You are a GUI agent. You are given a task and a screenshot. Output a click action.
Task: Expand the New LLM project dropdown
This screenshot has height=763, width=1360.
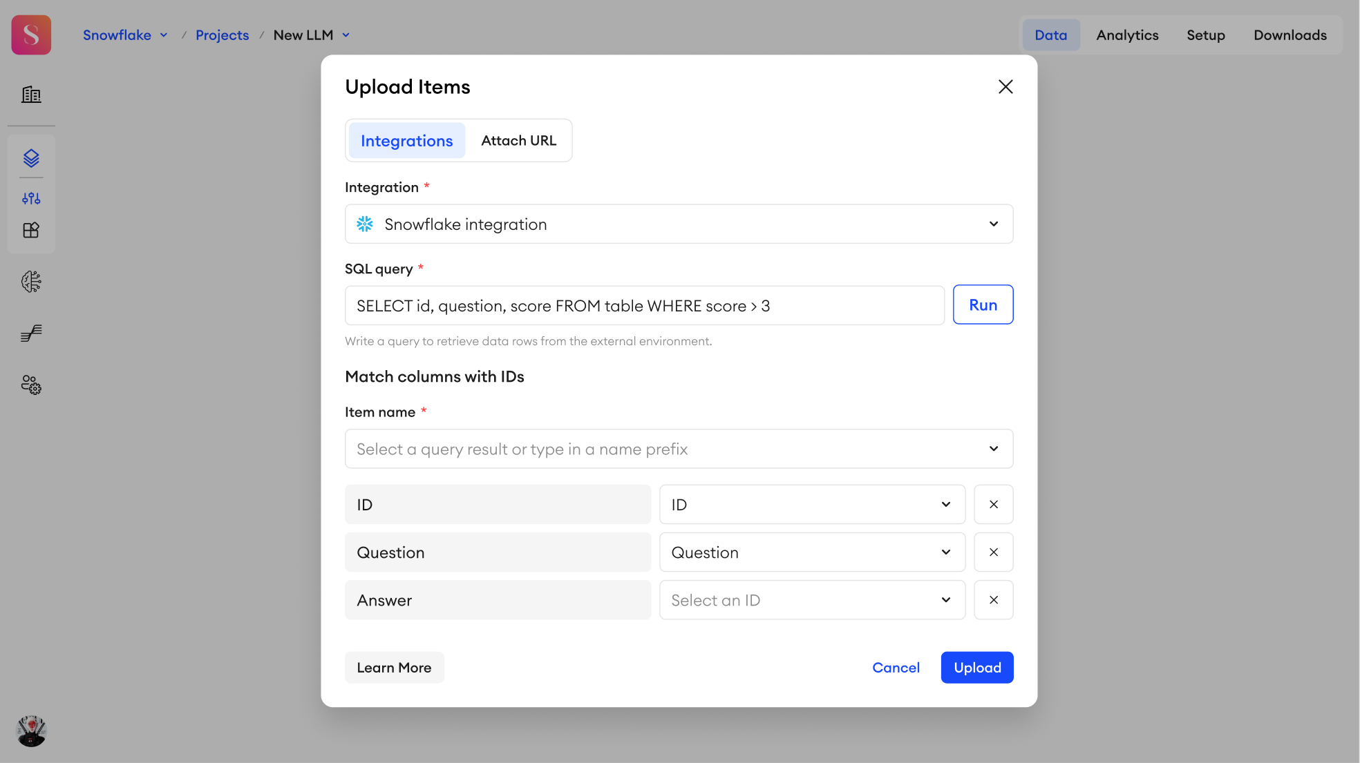point(346,35)
